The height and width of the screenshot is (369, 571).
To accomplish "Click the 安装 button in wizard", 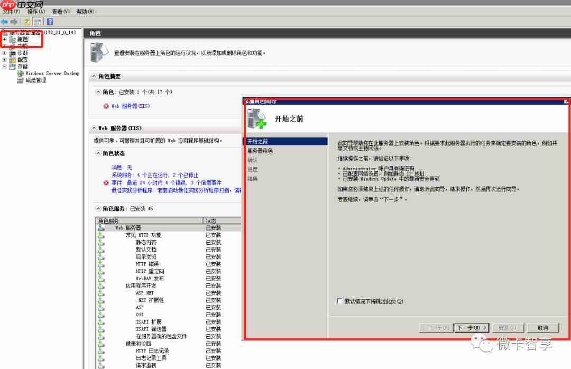I will [508, 328].
